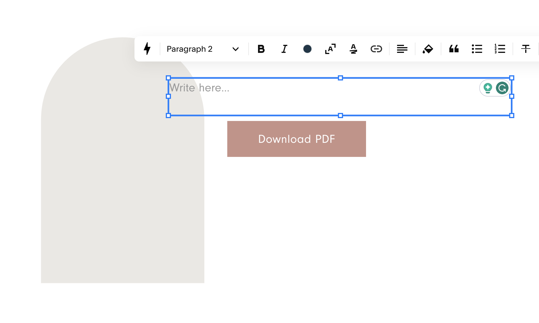This screenshot has width=539, height=323.
Task: Apply blockquote formatting
Action: 454,49
